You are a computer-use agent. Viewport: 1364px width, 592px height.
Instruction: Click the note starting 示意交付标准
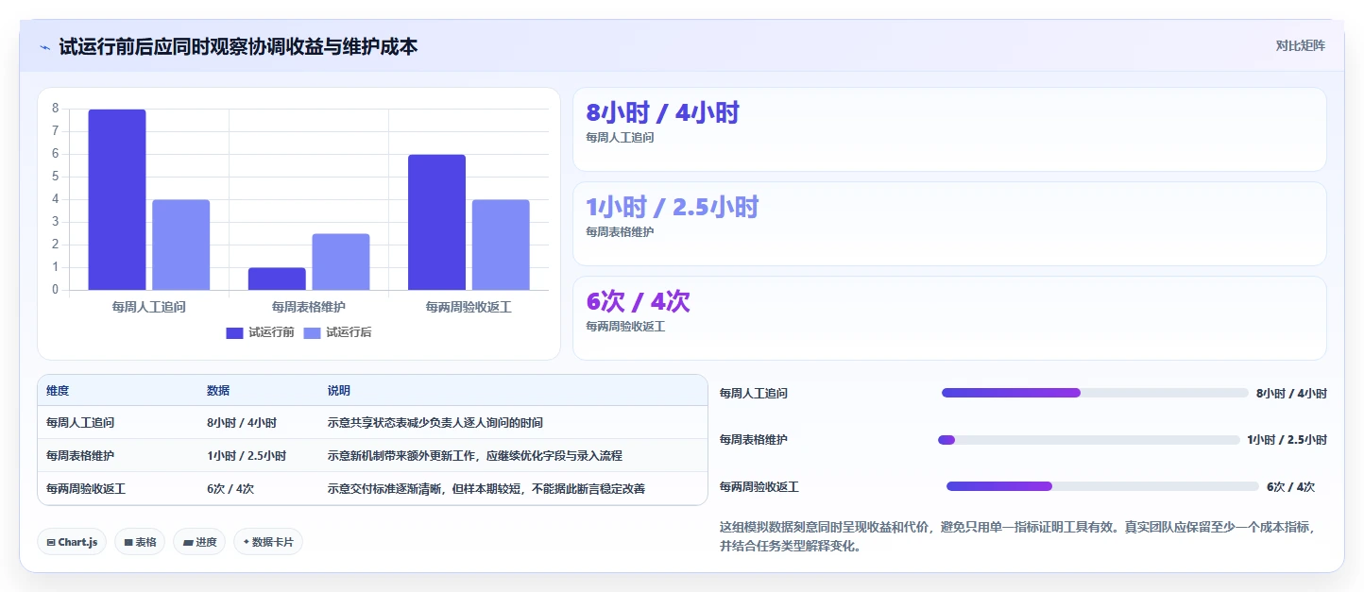[486, 489]
